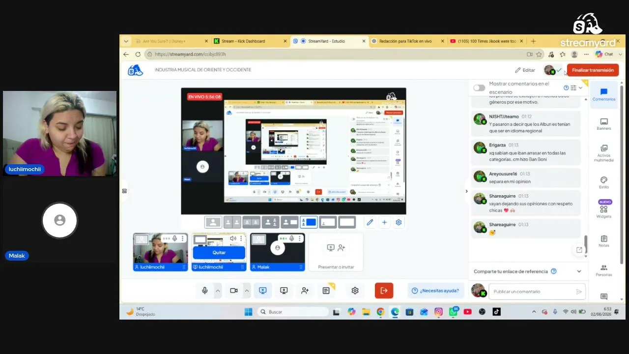Open the present screen button
Image resolution: width=629 pixels, height=354 pixels.
[x=284, y=291]
